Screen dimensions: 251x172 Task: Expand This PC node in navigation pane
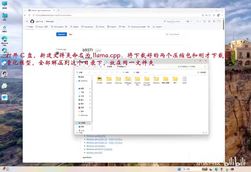tap(77, 123)
